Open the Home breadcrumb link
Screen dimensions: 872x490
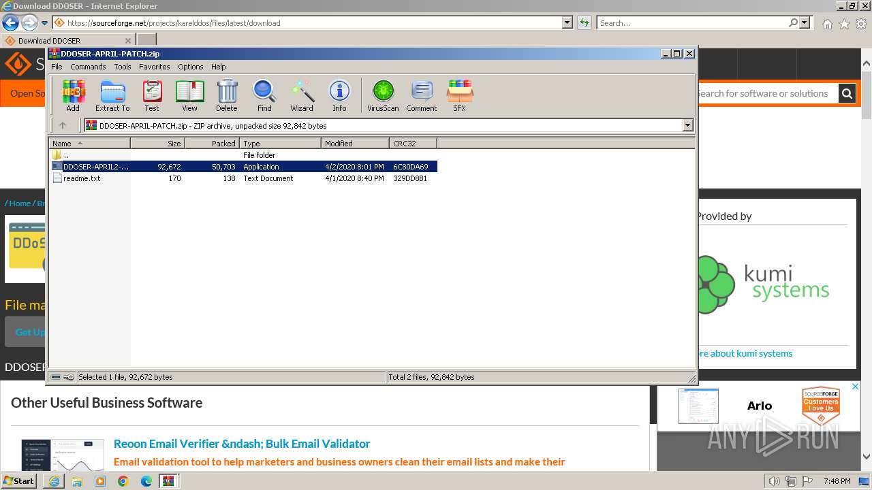coord(20,203)
